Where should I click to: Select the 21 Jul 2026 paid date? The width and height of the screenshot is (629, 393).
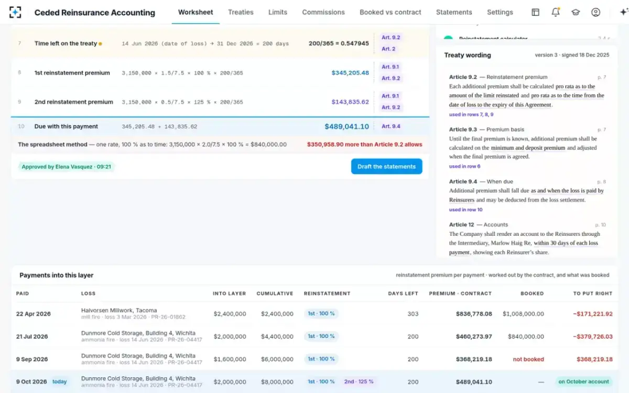[33, 336]
